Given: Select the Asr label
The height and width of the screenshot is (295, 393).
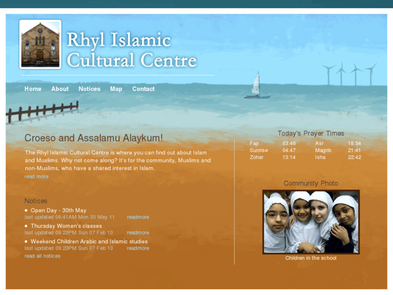Looking at the screenshot, I should click(319, 143).
